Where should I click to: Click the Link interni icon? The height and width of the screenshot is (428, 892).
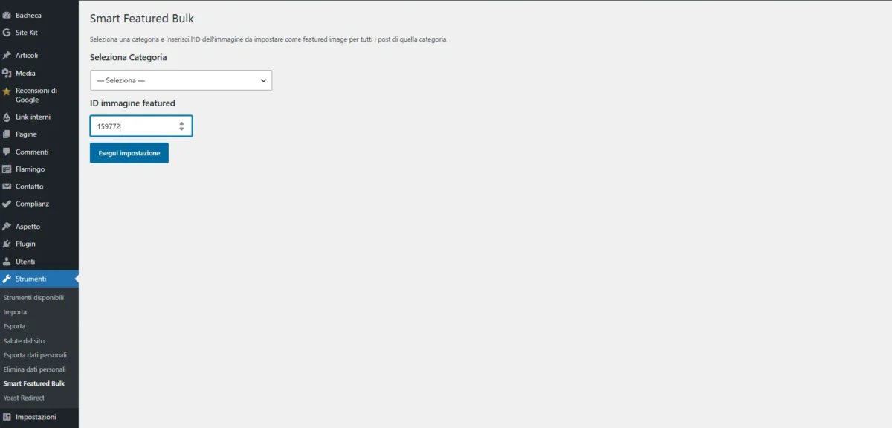pyautogui.click(x=7, y=117)
